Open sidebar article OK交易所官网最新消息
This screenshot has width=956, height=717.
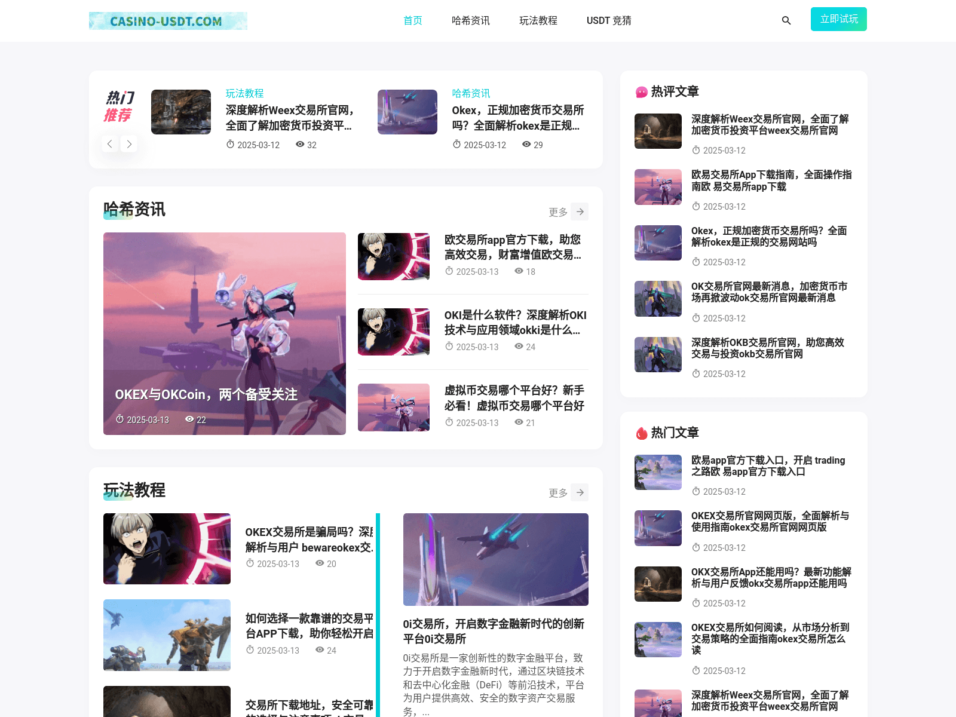click(x=769, y=292)
